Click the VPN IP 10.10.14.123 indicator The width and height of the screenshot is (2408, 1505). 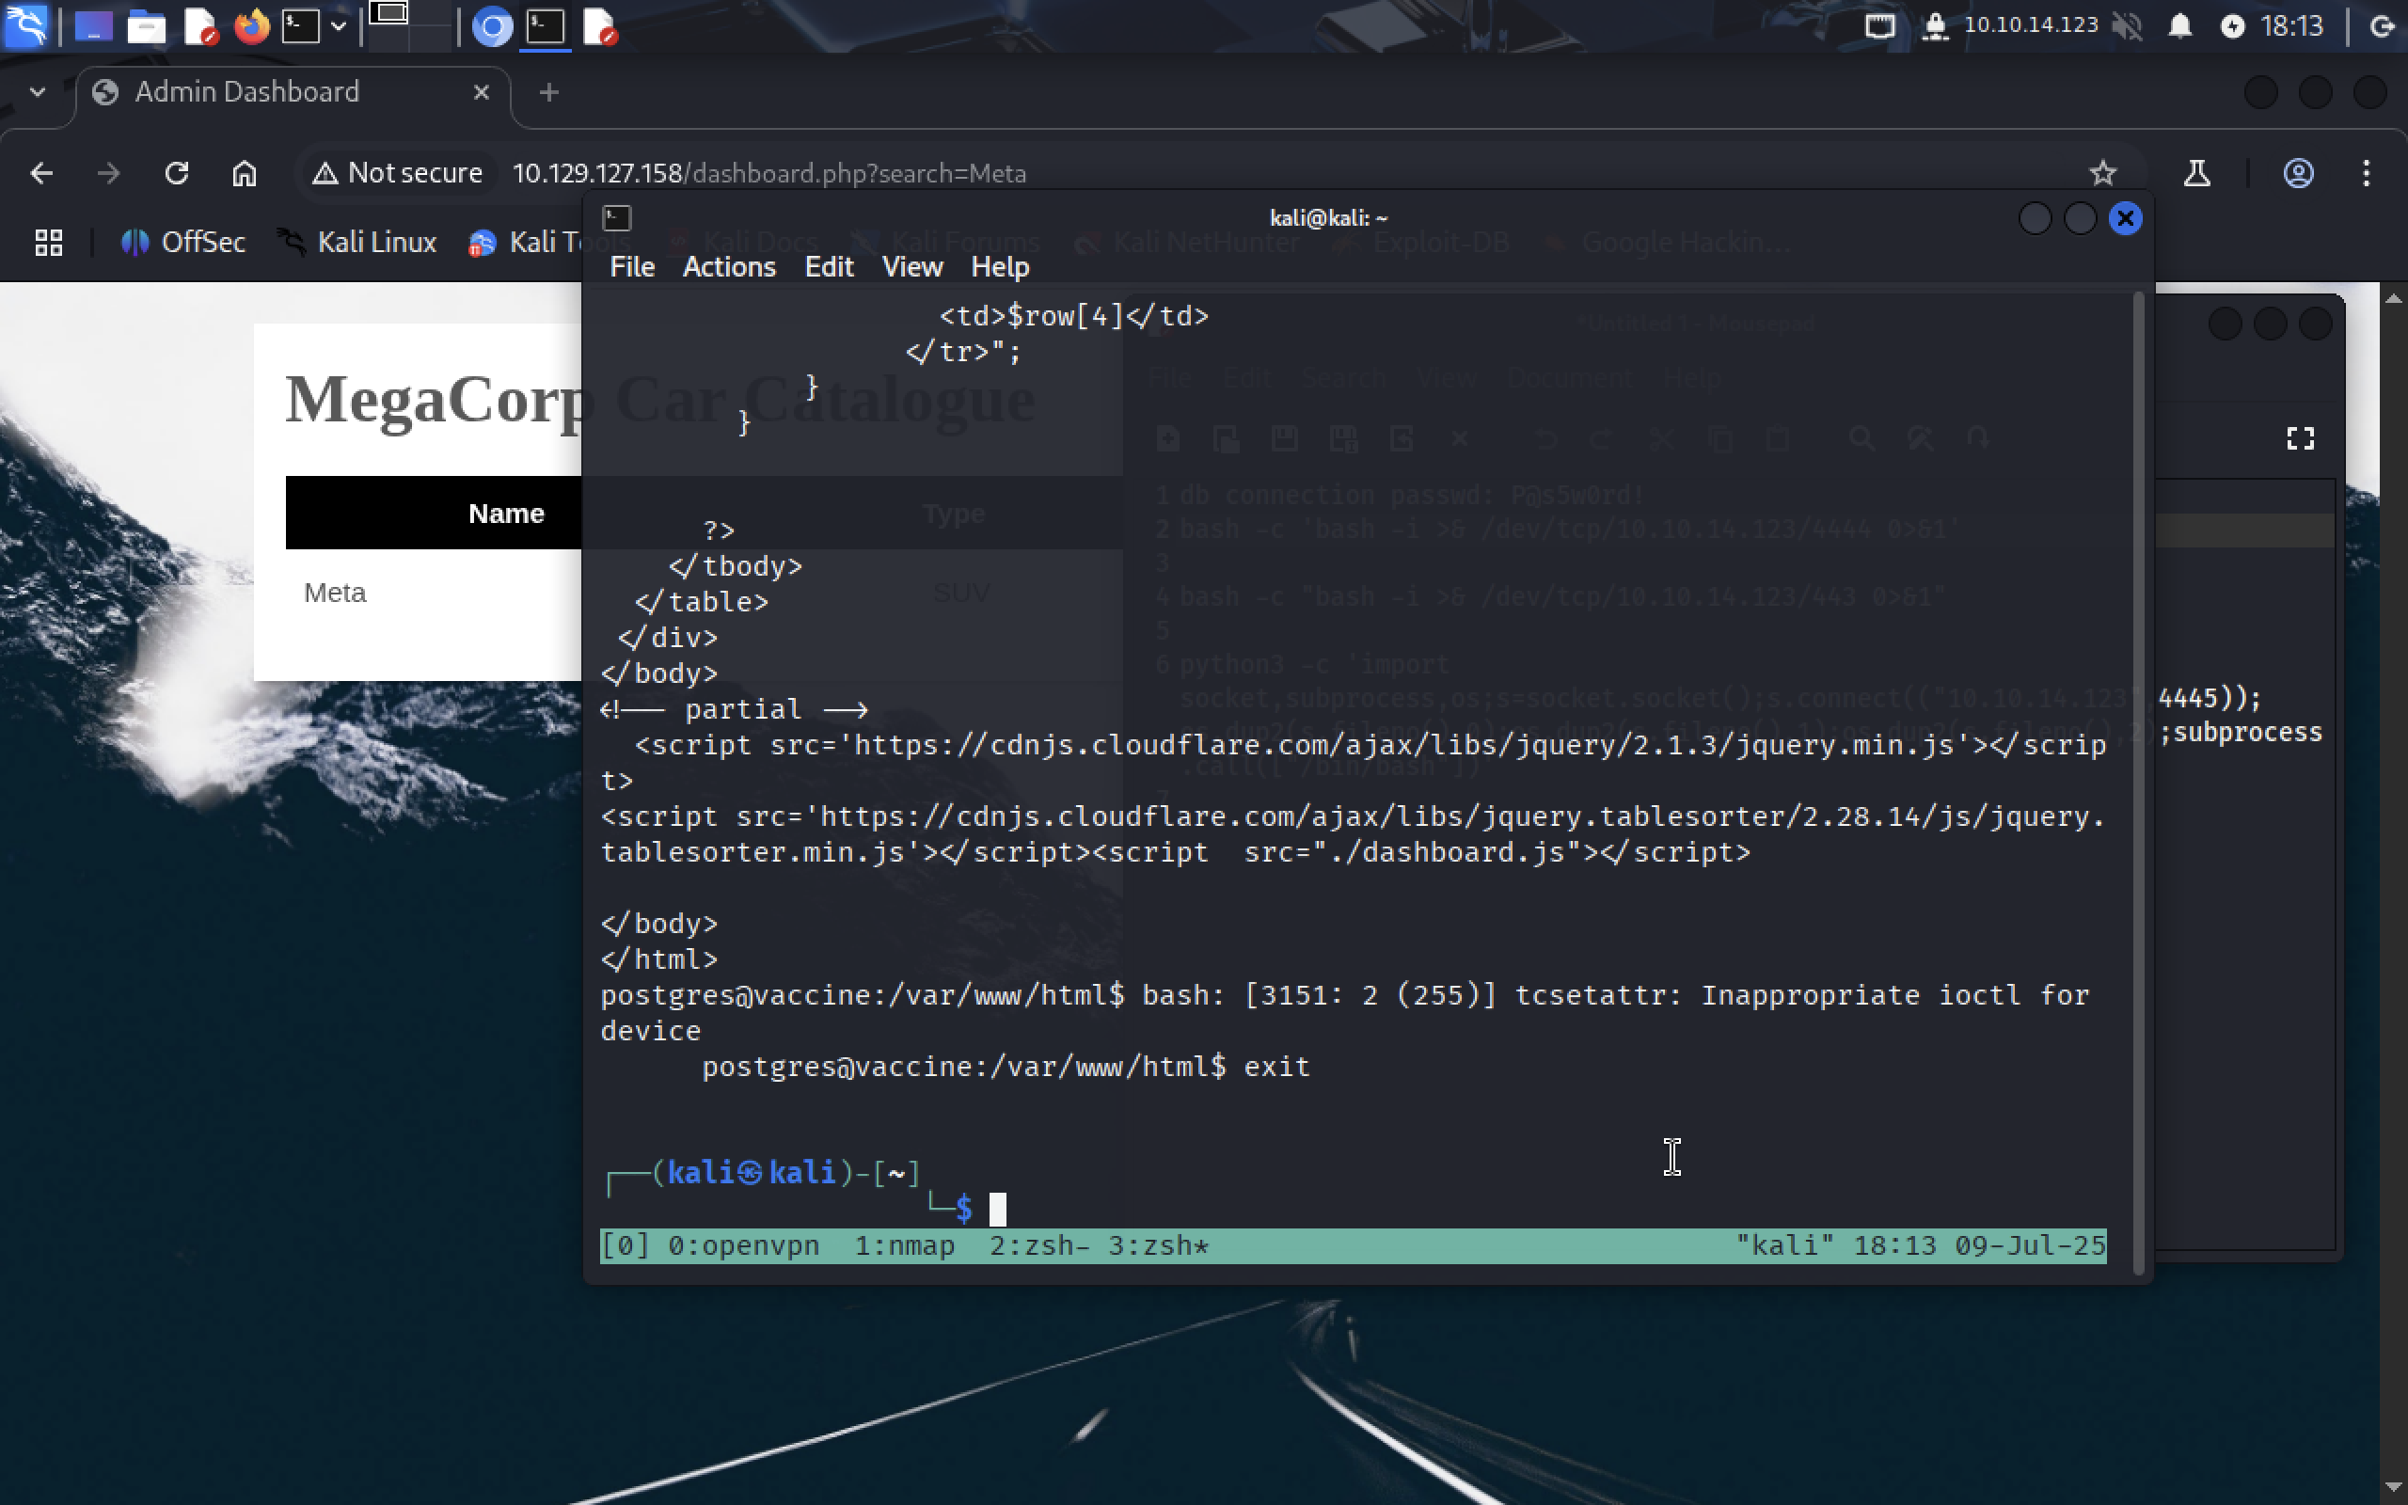pyautogui.click(x=2030, y=24)
